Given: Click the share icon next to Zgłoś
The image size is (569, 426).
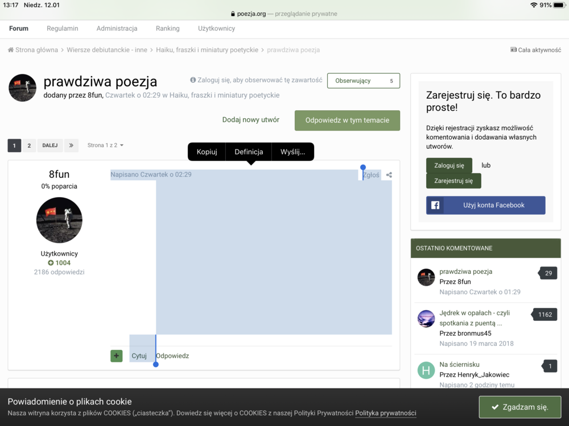Looking at the screenshot, I should coord(389,175).
